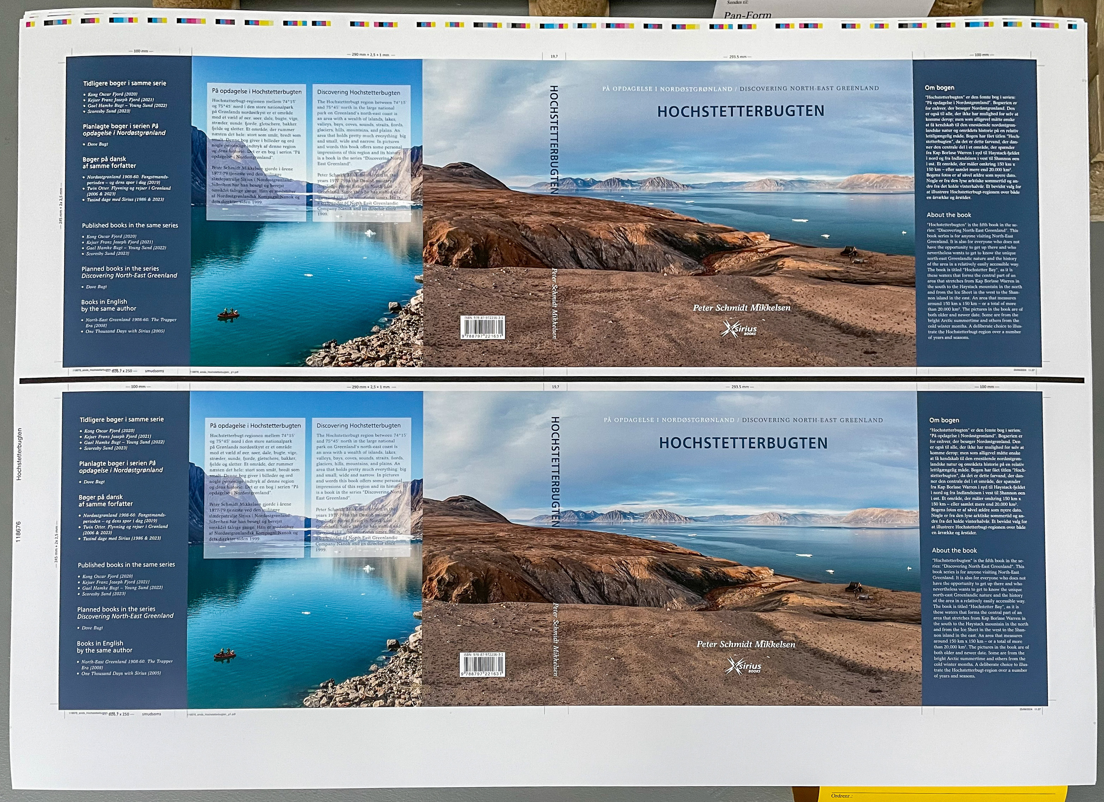Click the "290 mm + 2,5 + 1 mm" label, upper proof

pos(370,55)
